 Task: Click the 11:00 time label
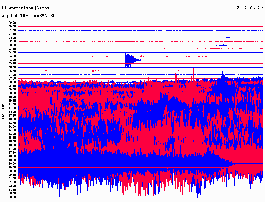pos(12,104)
